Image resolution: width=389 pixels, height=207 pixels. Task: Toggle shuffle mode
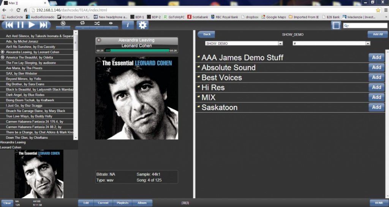click(x=97, y=23)
